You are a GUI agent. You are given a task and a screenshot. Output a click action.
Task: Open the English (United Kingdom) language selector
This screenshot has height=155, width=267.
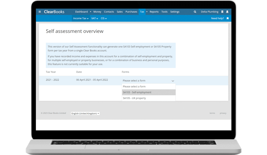[x=85, y=114]
